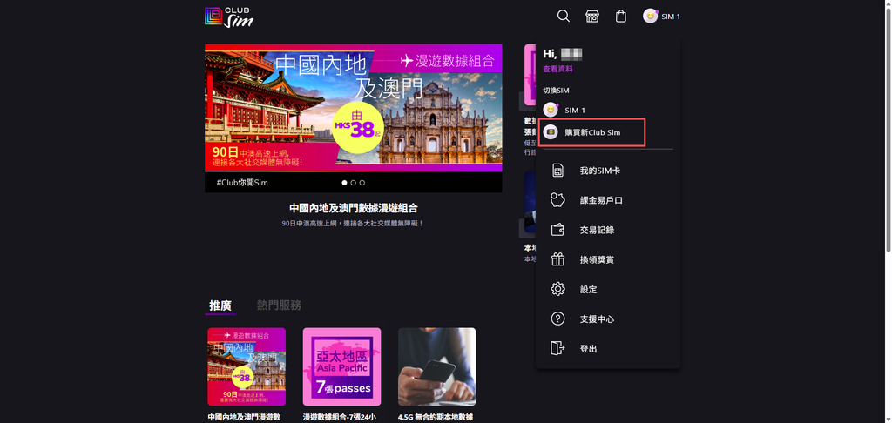This screenshot has height=423, width=892.
Task: Click the search magnifier icon
Action: click(x=564, y=16)
